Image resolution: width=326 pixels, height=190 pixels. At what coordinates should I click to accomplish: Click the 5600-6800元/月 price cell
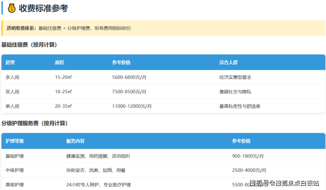pos(129,77)
